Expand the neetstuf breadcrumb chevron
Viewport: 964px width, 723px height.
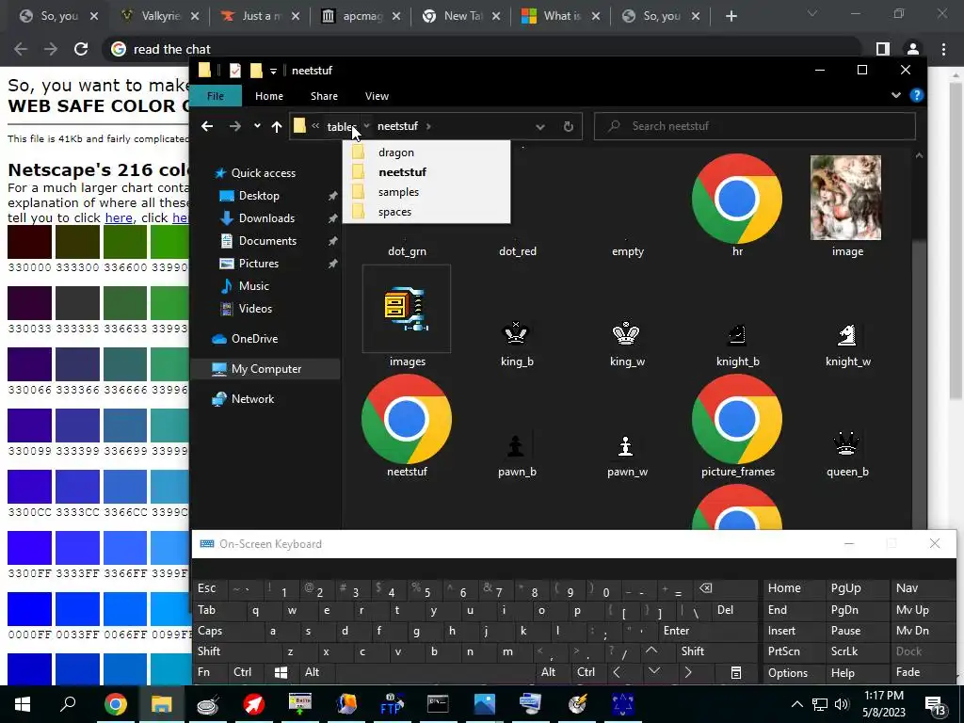pos(428,126)
